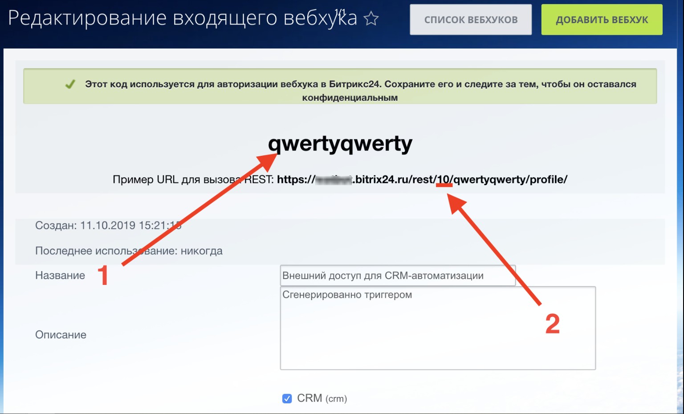Click the Название field label
The image size is (684, 414).
pyautogui.click(x=60, y=276)
